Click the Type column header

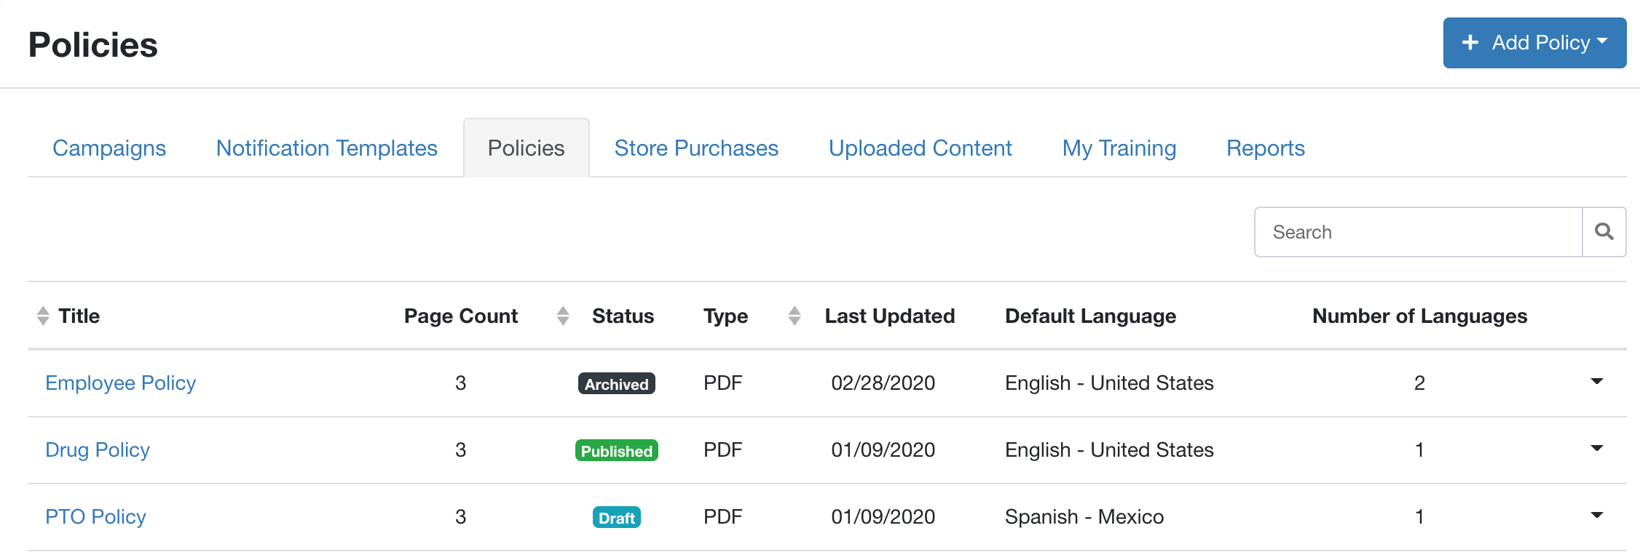tap(726, 316)
